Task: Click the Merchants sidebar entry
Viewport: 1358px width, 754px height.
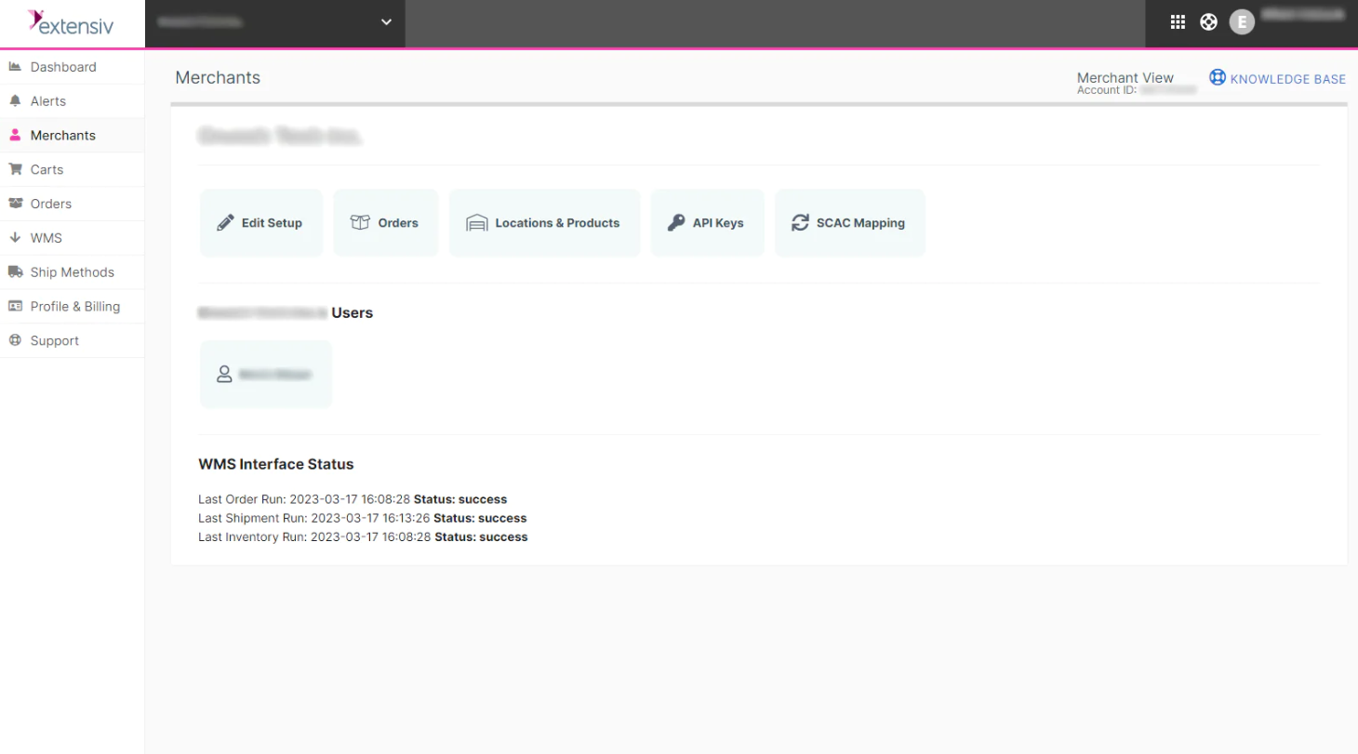Action: point(63,135)
